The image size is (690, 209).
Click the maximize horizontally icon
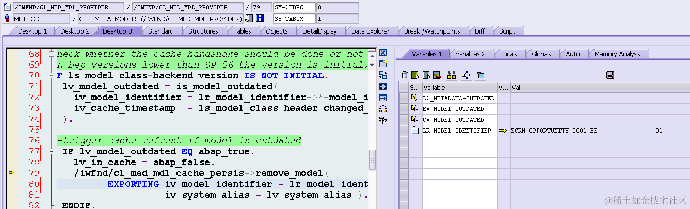pyautogui.click(x=383, y=98)
